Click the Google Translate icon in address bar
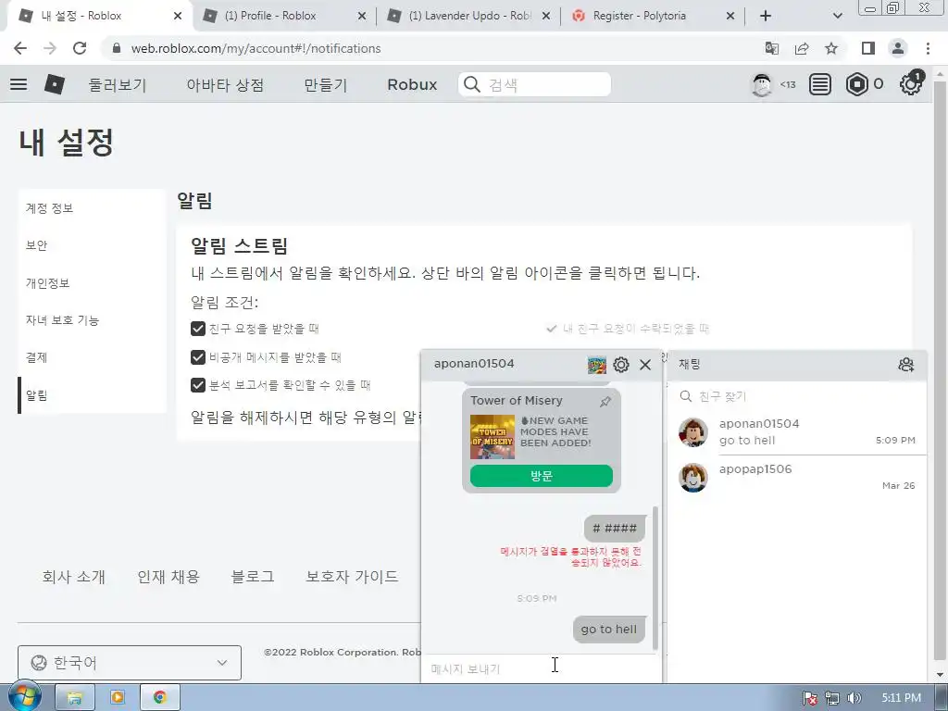Viewport: 948px width, 711px height. [x=772, y=48]
